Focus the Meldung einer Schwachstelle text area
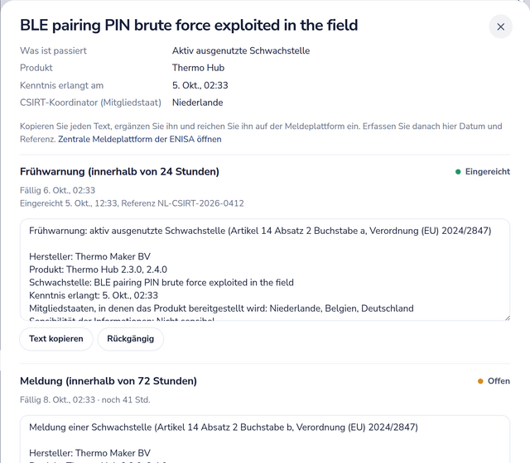Image resolution: width=530 pixels, height=463 pixels. [265, 439]
